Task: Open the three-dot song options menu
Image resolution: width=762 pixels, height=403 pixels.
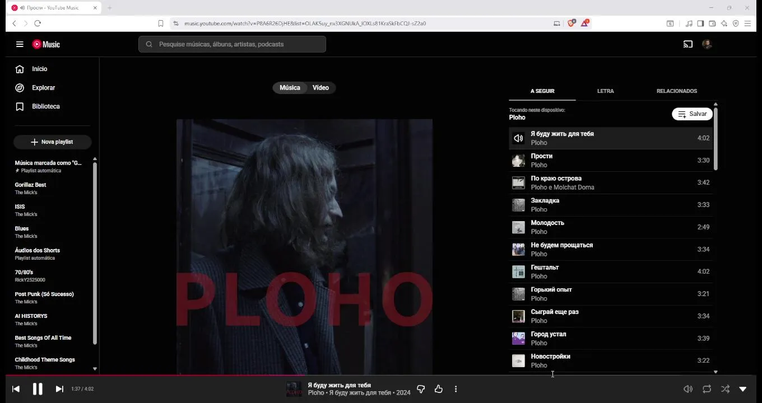Action: click(x=456, y=389)
